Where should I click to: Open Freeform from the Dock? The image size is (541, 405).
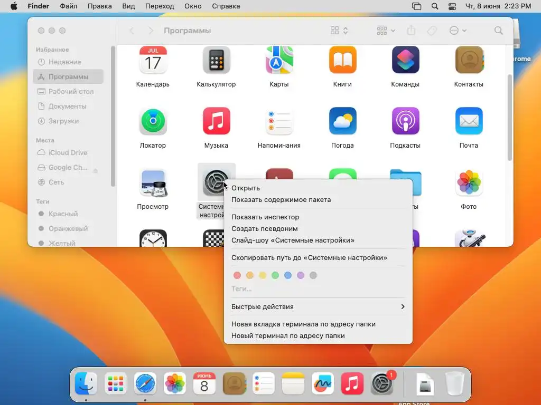pos(323,383)
